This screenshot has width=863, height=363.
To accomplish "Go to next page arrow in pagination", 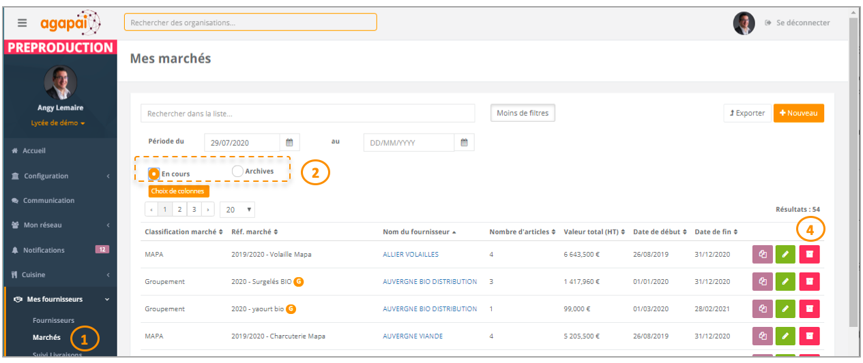I will pos(207,210).
